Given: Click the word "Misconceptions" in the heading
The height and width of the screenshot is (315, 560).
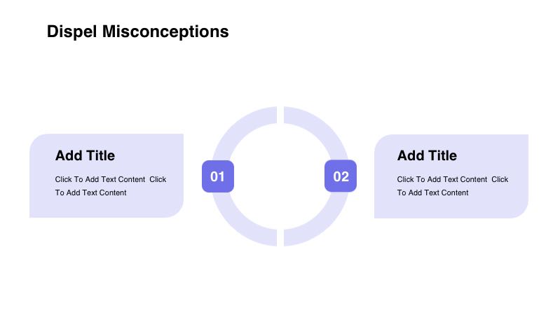Looking at the screenshot, I should click(165, 31).
